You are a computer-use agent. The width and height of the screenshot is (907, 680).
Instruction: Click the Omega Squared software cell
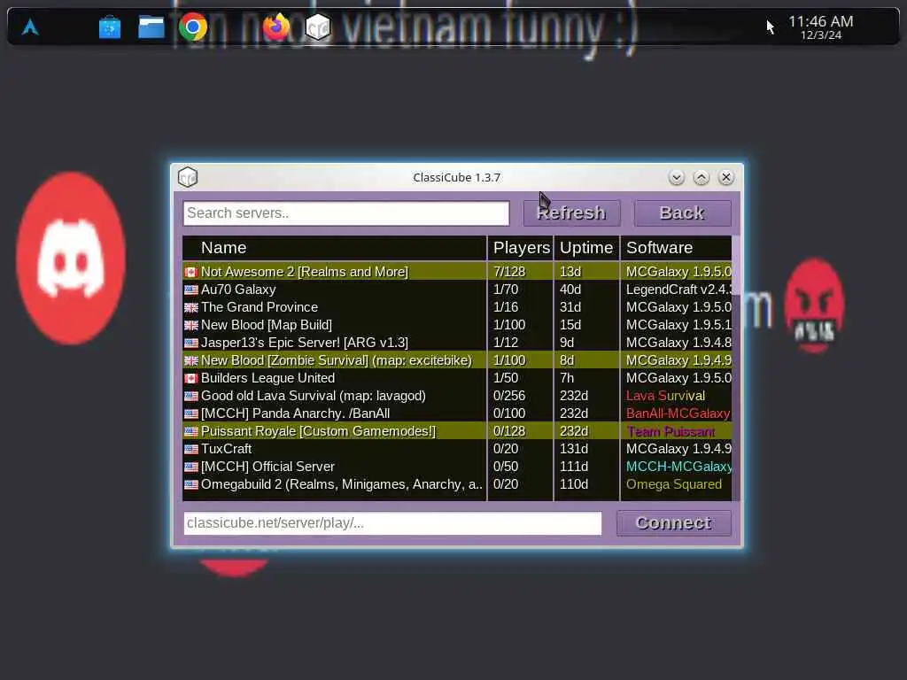click(674, 484)
